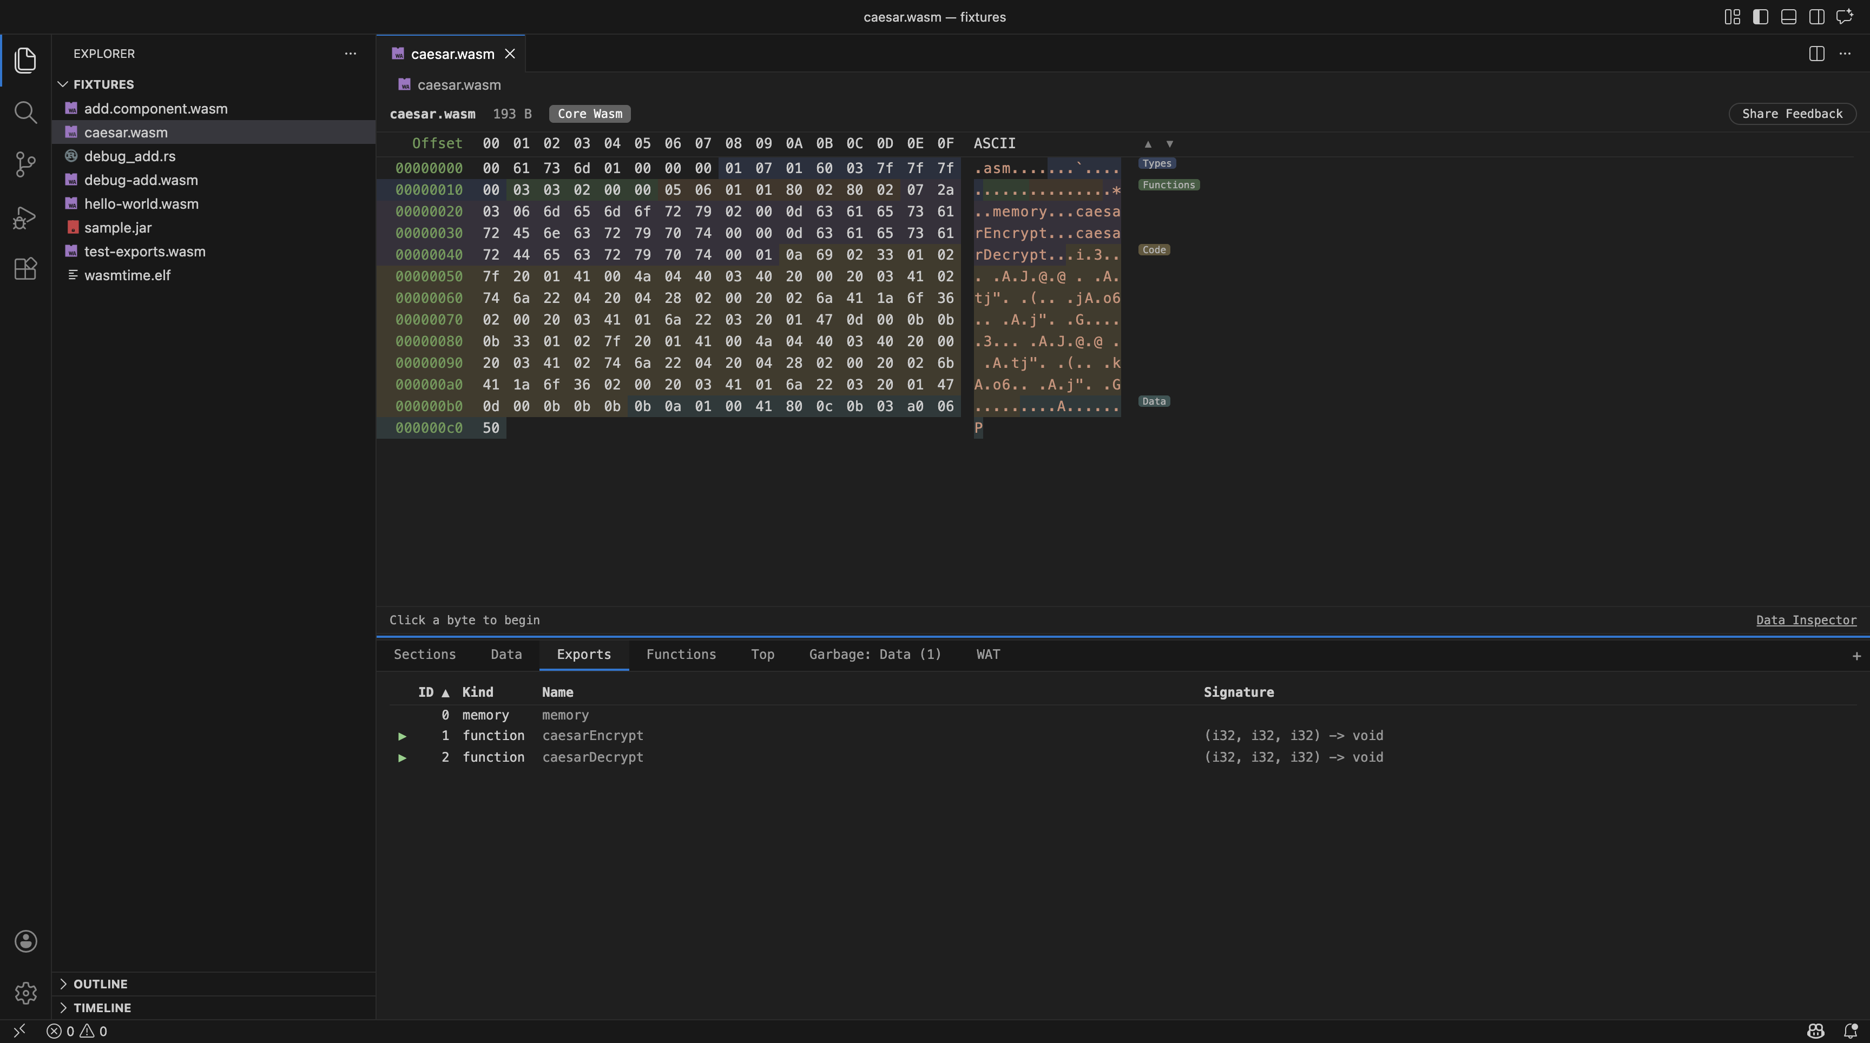Open Source Control view icon
Screen dimensions: 1870x1043
[x=25, y=165]
